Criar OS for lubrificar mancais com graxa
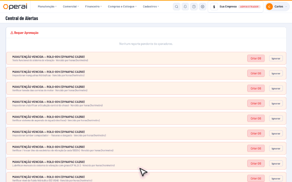This screenshot has height=182, width=292. click(256, 164)
